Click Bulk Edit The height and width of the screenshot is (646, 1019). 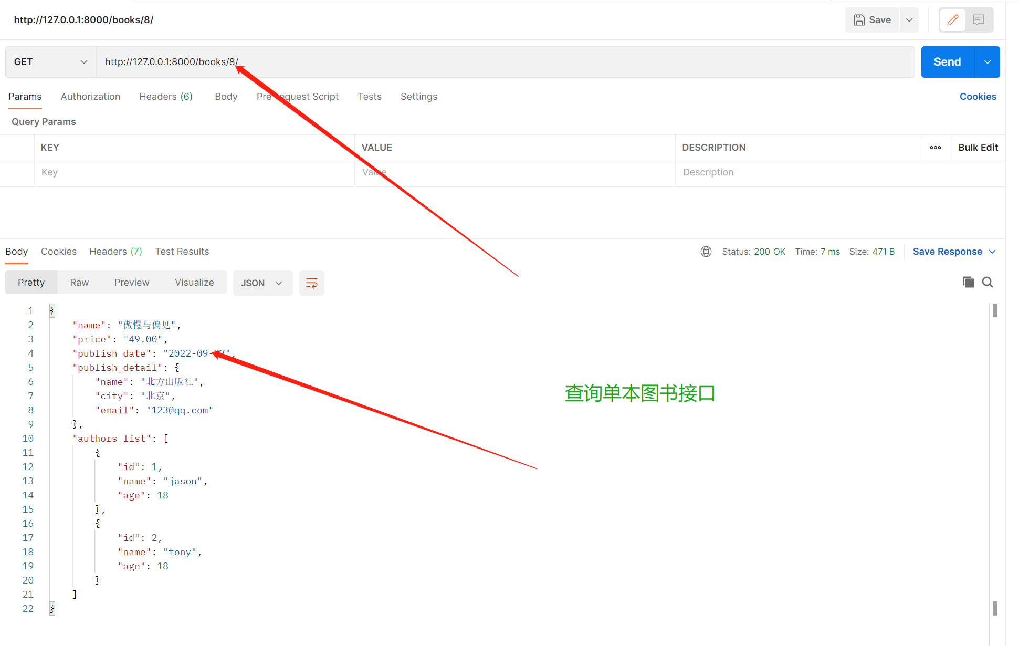[978, 148]
